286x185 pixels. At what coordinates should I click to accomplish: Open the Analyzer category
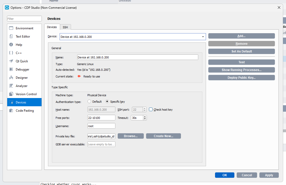coord(24,86)
